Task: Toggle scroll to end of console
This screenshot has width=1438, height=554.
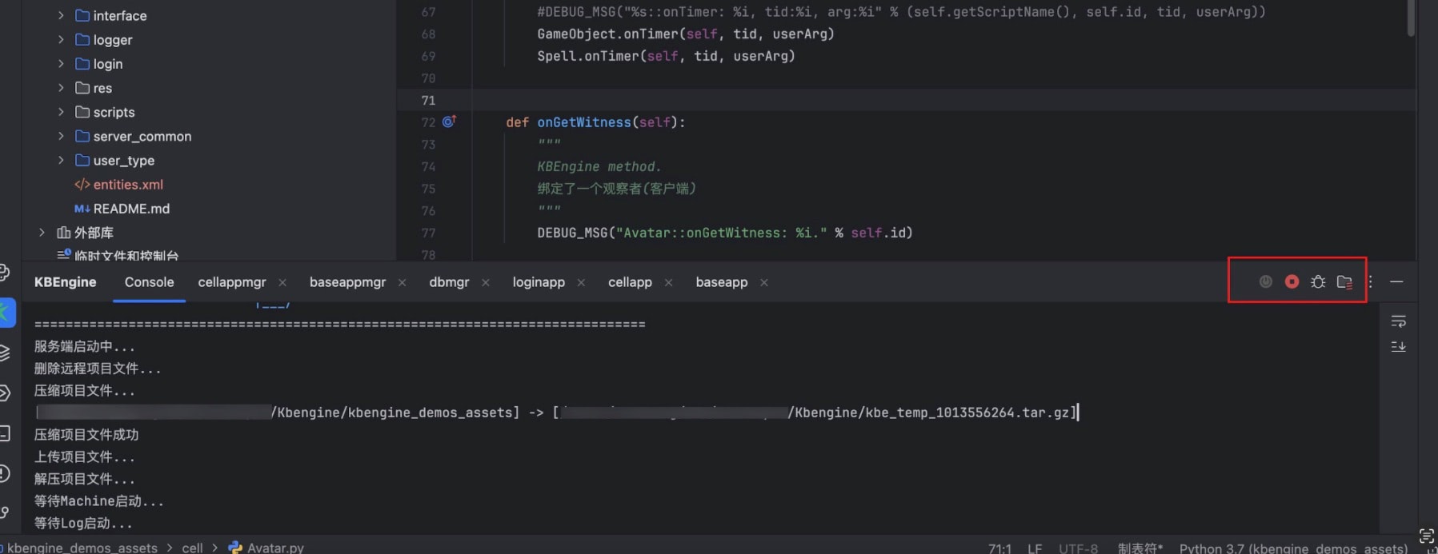Action: [1398, 346]
